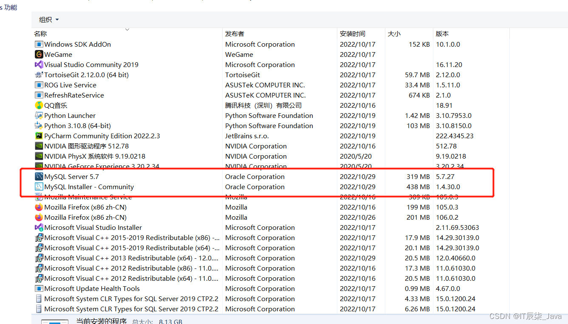Screen dimensions: 568x324
Task: Click the NVIDIA PhysX 系统软件 icon
Action: point(39,156)
